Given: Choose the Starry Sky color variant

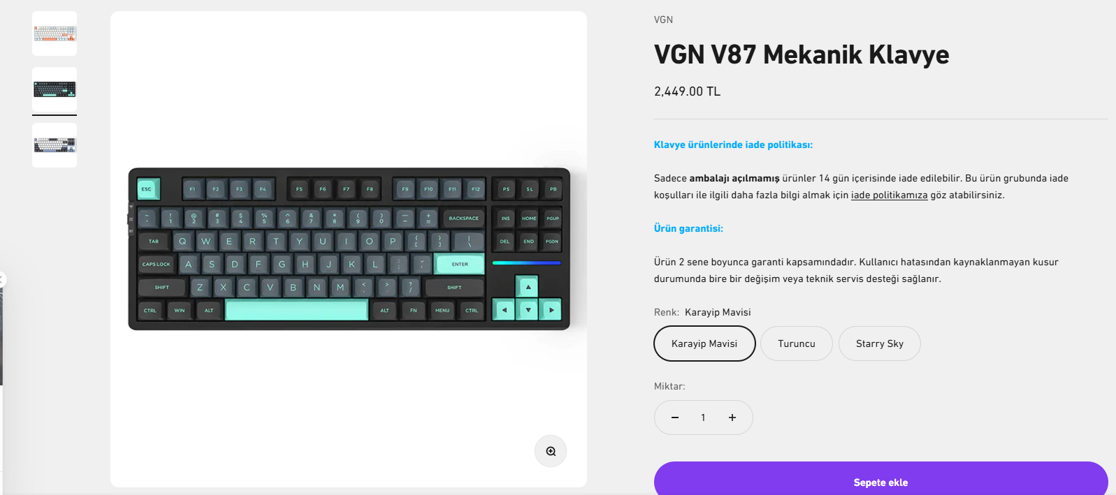Looking at the screenshot, I should (880, 343).
